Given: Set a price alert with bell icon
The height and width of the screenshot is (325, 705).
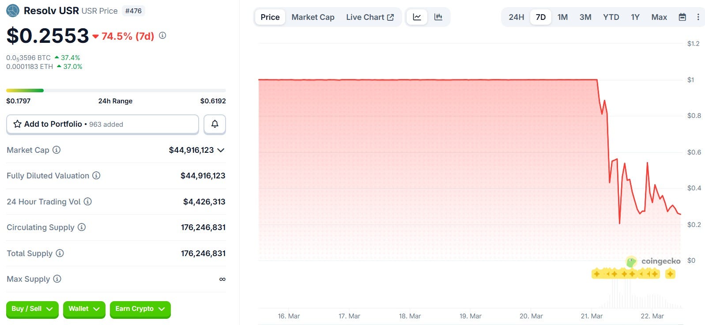Looking at the screenshot, I should (215, 124).
